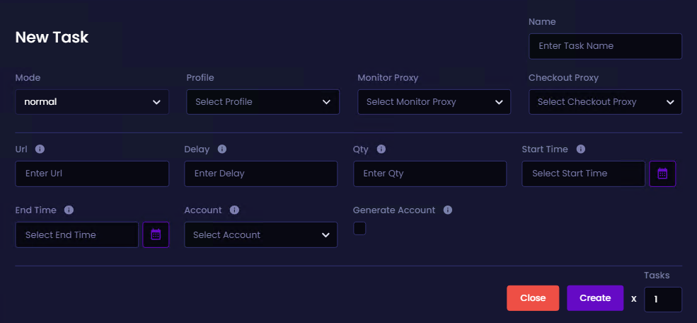Click the info icon next to Start Time
697x323 pixels.
point(580,149)
